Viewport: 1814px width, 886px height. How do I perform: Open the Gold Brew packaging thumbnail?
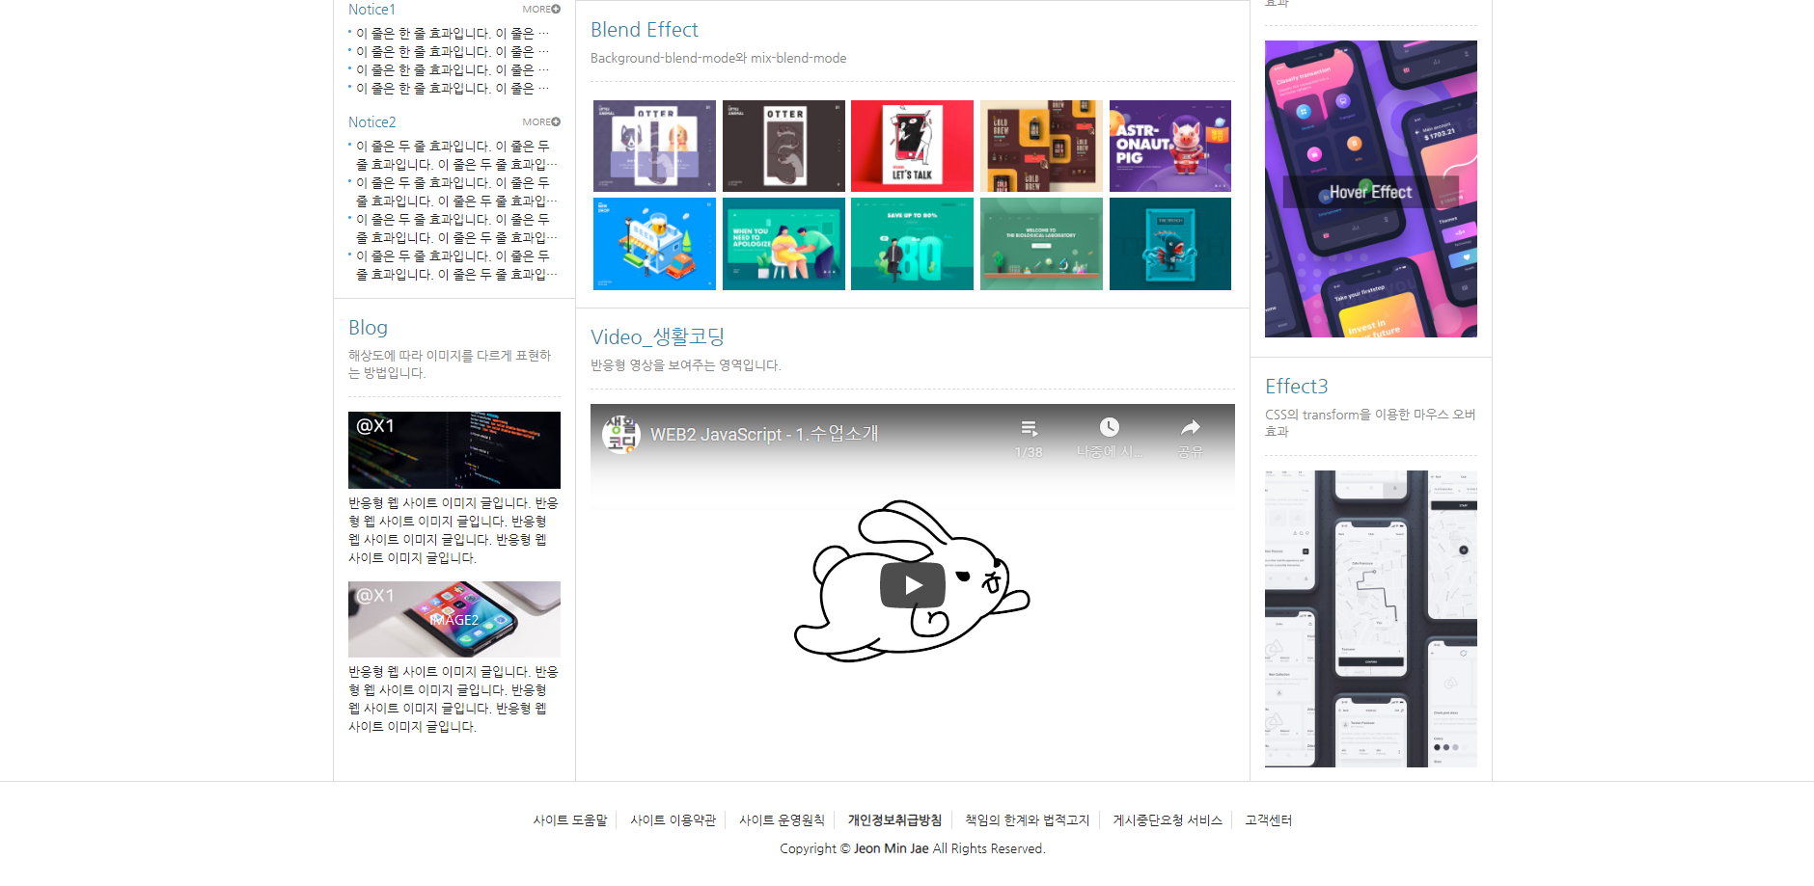(1041, 147)
